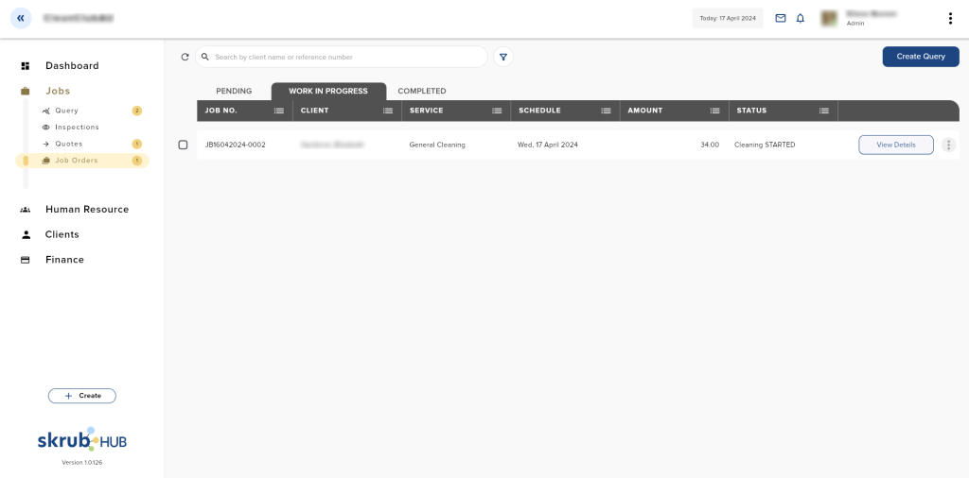The image size is (969, 478).
Task: Click the Wed, 17 April 2024 schedule cell
Action: click(548, 145)
